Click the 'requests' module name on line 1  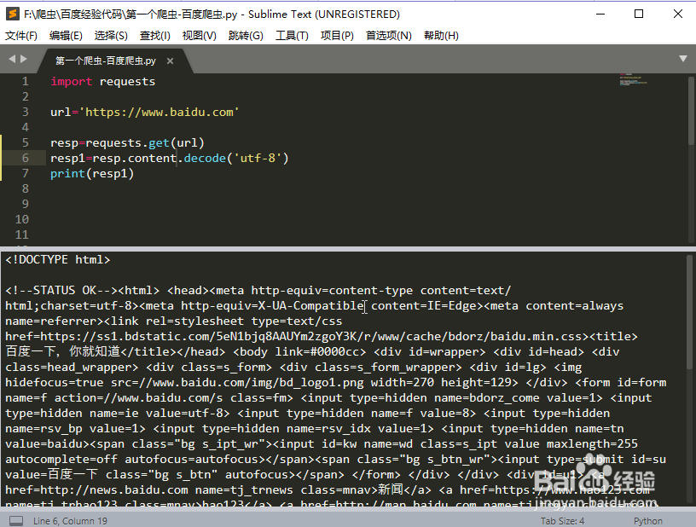(x=127, y=82)
